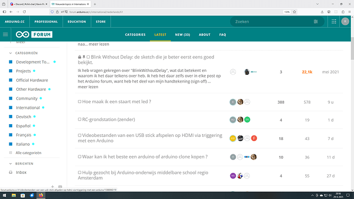Click the yellow avatar in Videobestanden row
The width and height of the screenshot is (354, 199).
pos(233,138)
